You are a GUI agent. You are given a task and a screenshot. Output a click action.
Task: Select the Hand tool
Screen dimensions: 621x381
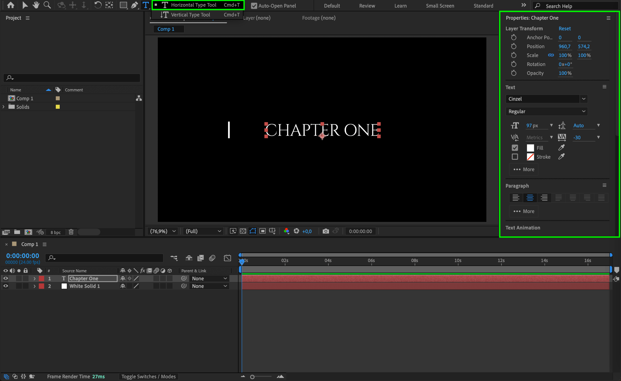[36, 5]
